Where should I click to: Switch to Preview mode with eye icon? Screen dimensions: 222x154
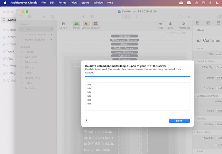click(x=136, y=16)
